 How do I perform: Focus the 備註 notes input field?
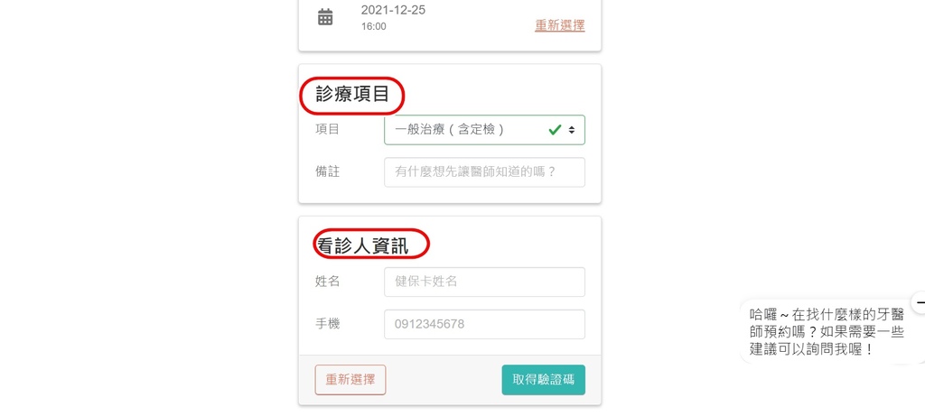point(484,172)
